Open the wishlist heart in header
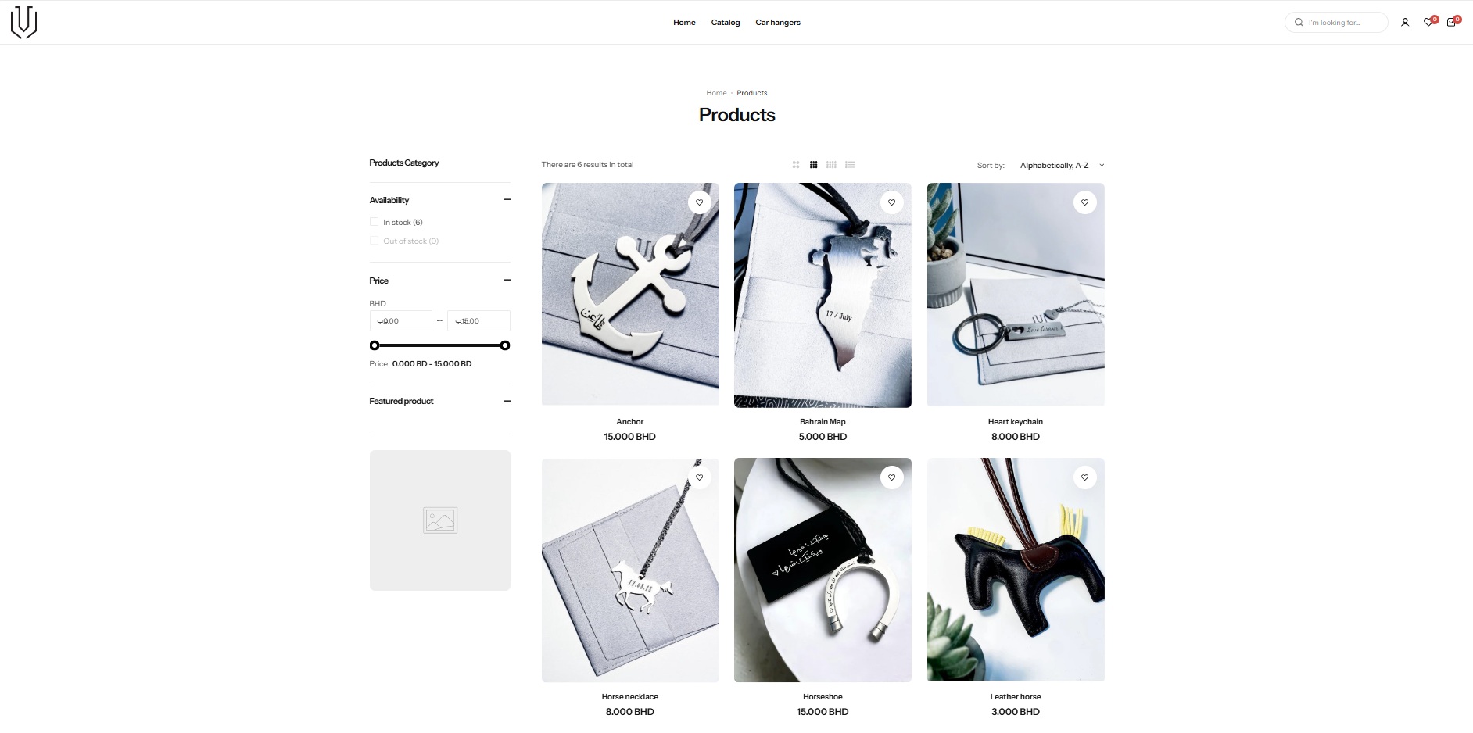The width and height of the screenshot is (1473, 733). click(x=1428, y=23)
